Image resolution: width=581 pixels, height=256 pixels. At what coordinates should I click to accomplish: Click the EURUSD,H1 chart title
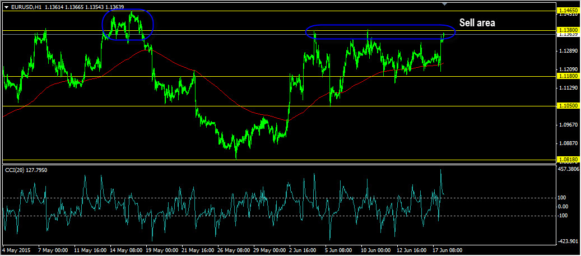click(26, 7)
